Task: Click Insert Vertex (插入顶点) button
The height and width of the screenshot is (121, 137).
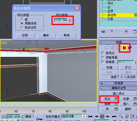Action: [x=119, y=94]
